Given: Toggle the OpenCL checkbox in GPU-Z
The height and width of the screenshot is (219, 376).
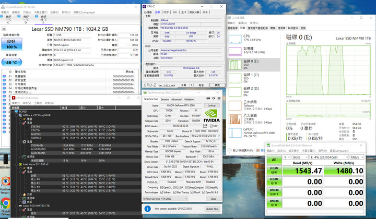Looking at the screenshot, I should [161, 187].
